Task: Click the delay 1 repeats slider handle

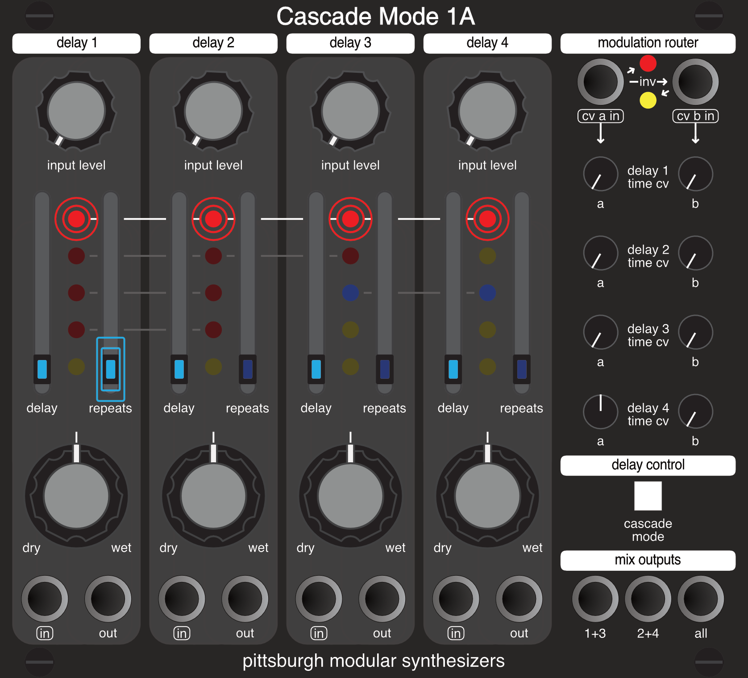Action: tap(111, 369)
